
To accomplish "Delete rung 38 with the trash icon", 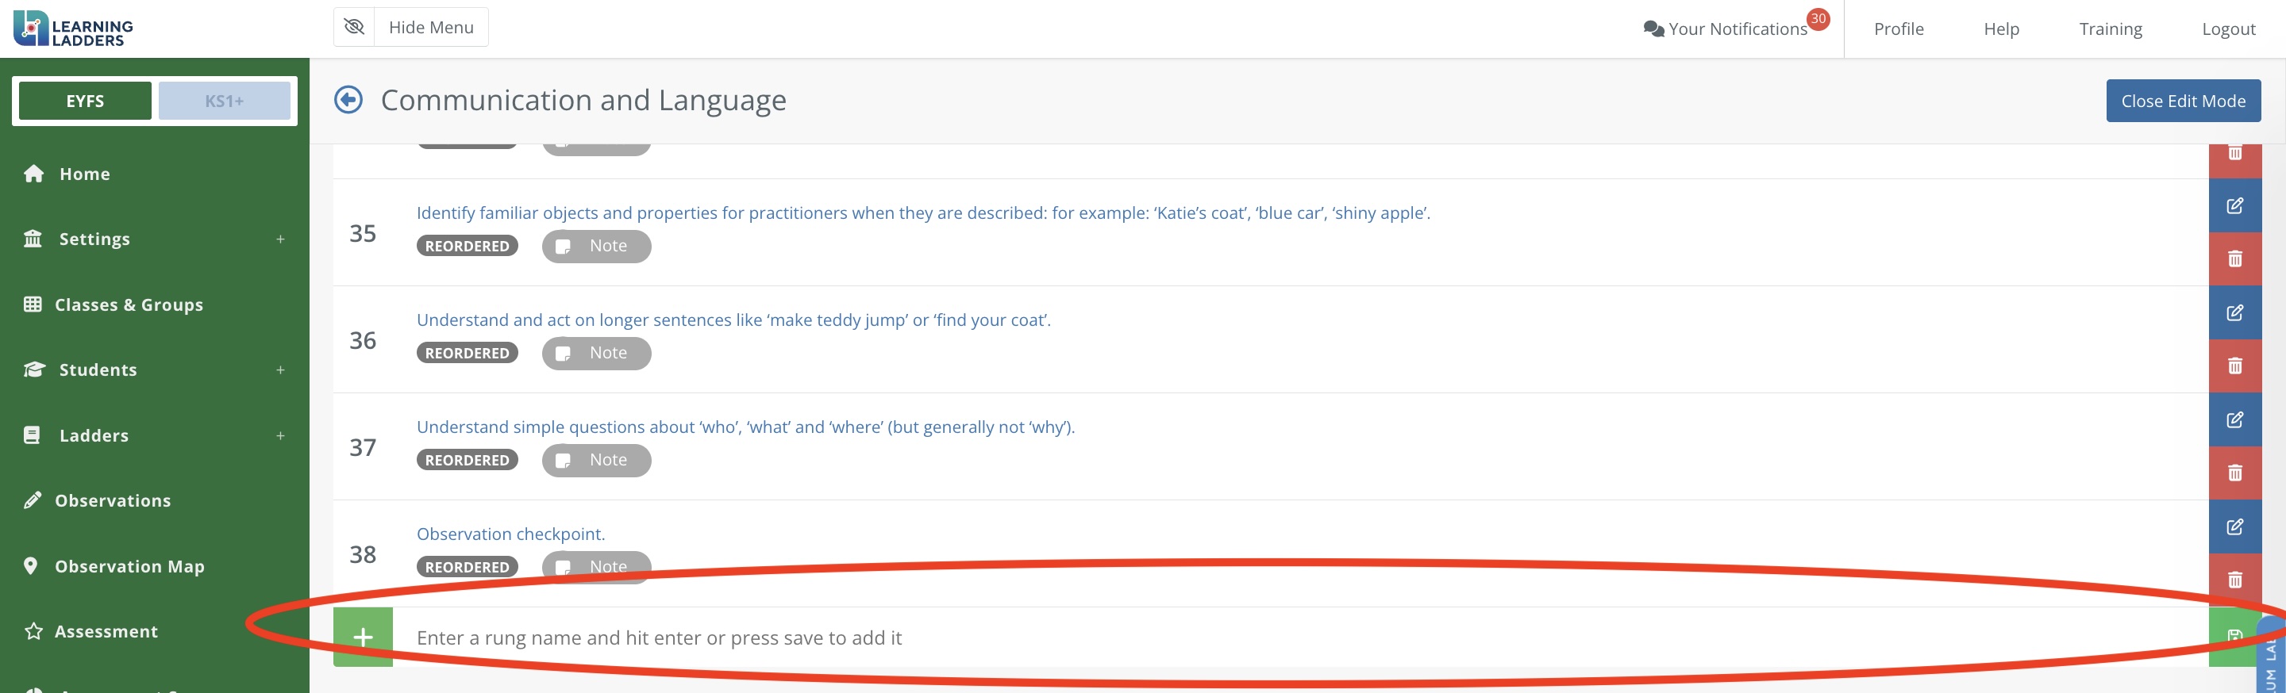I will [x=2234, y=580].
